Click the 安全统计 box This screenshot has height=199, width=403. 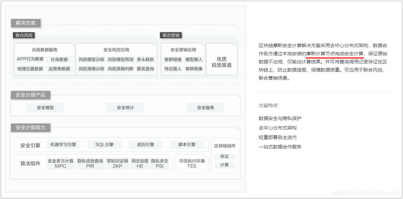[125, 108]
